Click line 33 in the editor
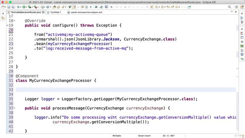245x138 pixels. [x=126, y=90]
